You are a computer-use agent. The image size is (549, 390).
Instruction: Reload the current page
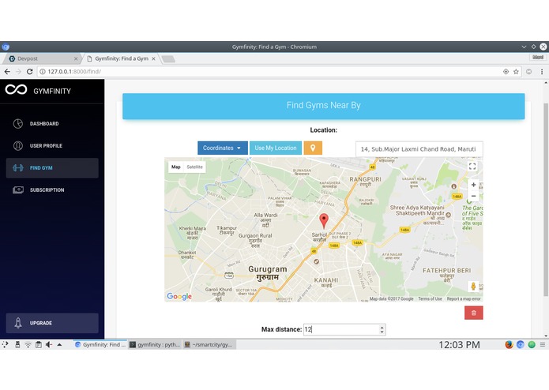[x=30, y=71]
